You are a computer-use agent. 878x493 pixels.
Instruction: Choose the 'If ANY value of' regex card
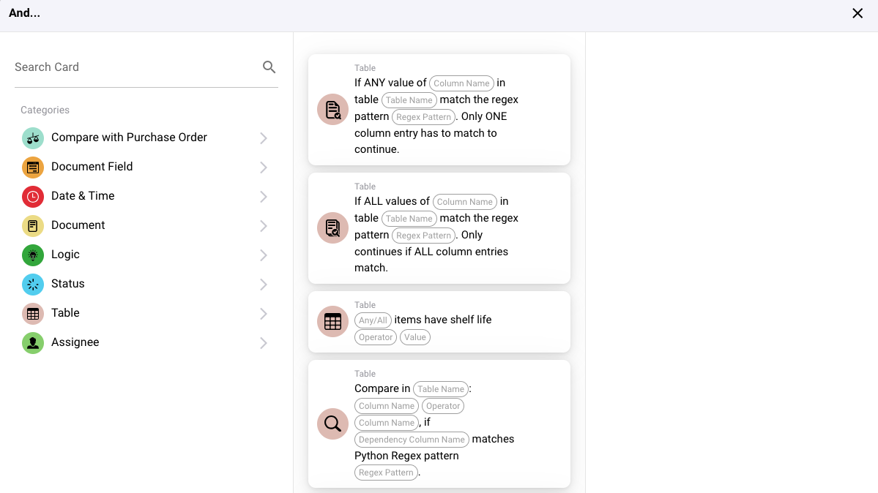[439, 110]
